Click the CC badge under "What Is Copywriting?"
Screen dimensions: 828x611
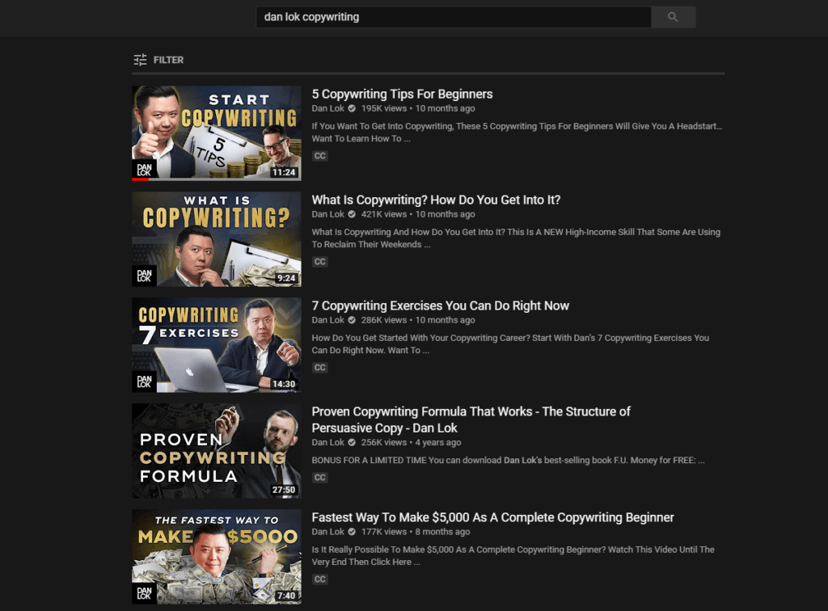click(319, 261)
